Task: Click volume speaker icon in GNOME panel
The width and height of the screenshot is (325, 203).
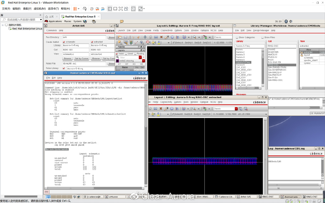Action: click(x=291, y=21)
